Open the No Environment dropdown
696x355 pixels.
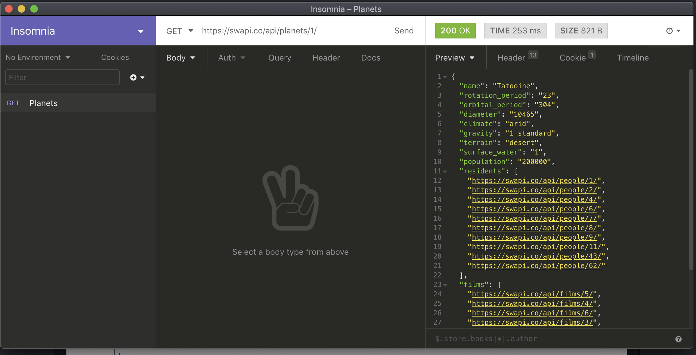38,58
